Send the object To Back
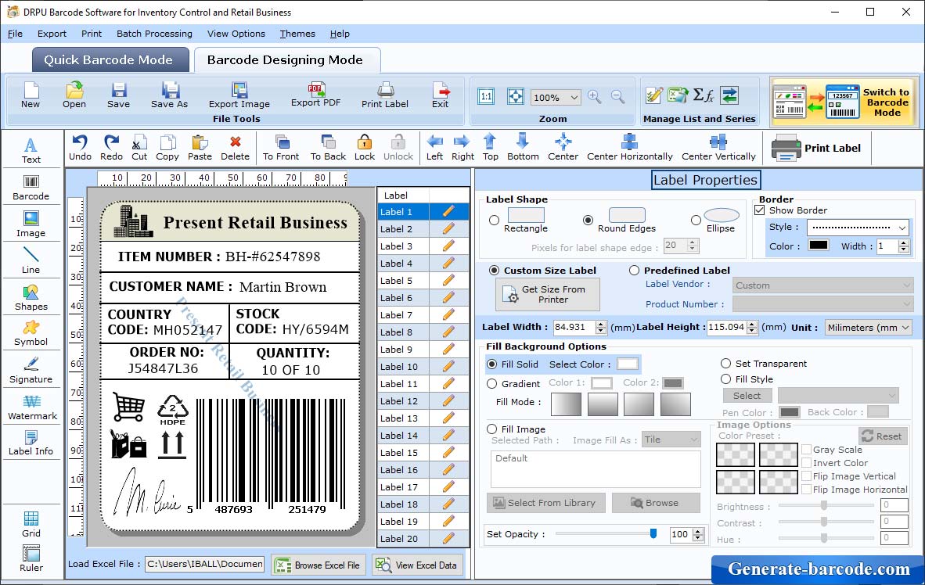 click(328, 148)
